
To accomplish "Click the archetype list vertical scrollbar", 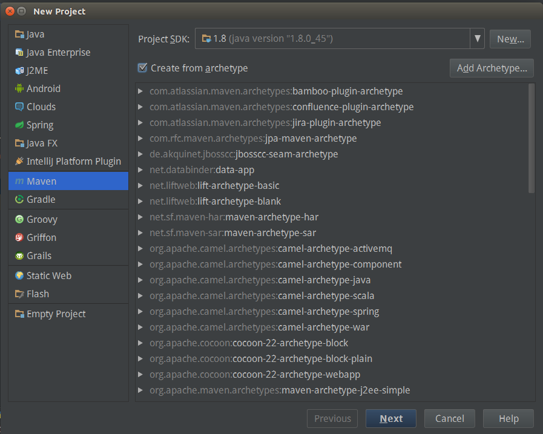I will [531, 139].
